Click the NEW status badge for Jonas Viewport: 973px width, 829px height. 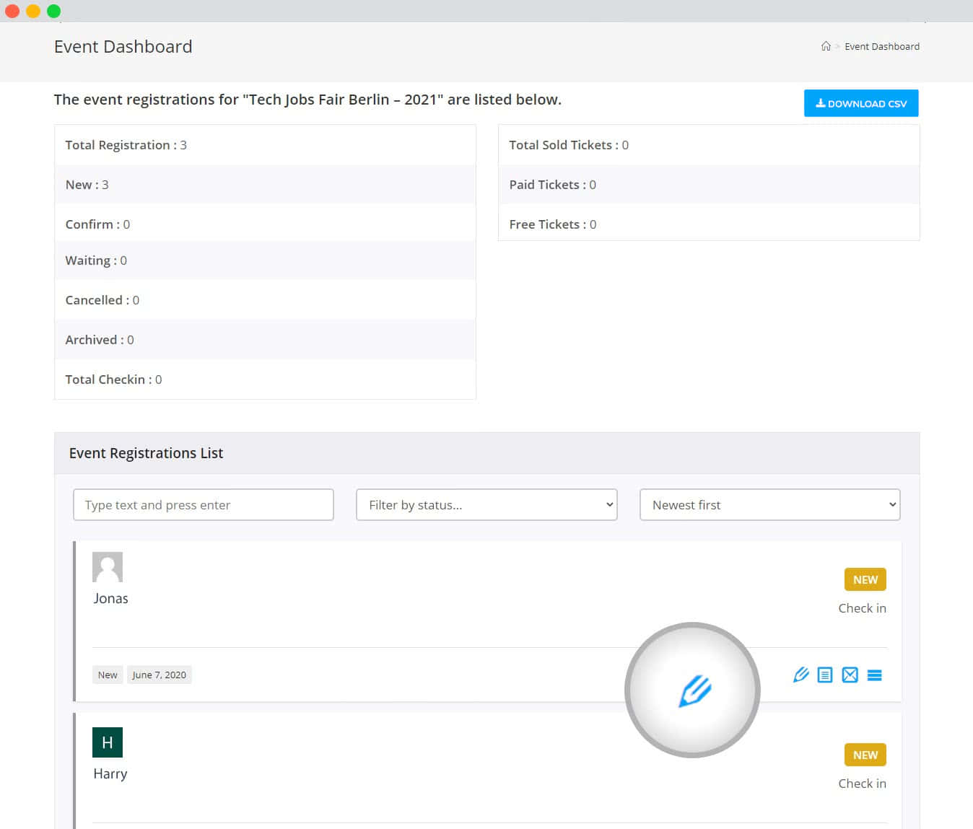pos(865,579)
